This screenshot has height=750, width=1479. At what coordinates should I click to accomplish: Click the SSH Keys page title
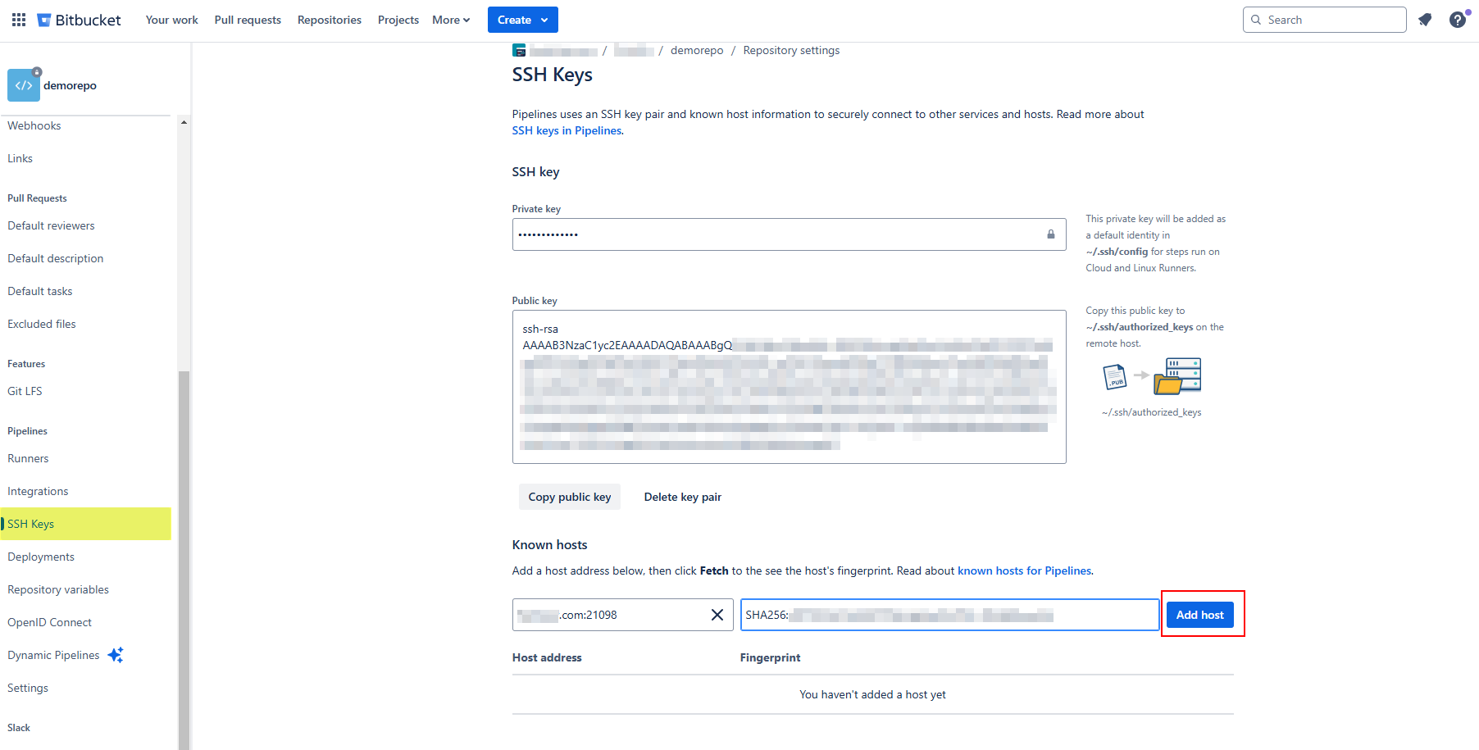coord(552,75)
